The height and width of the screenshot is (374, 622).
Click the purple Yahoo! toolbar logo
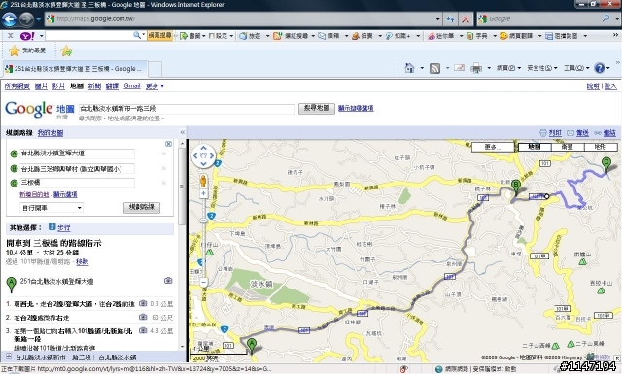click(27, 36)
